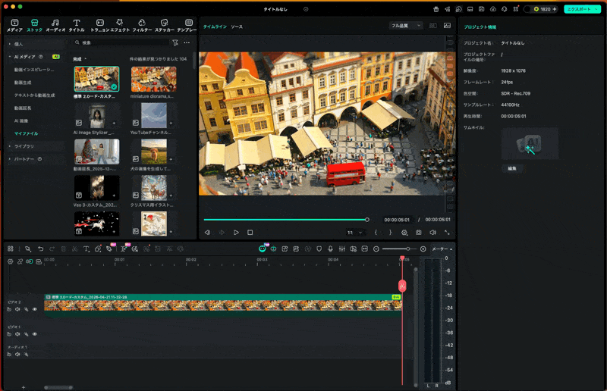Select AI 画像 in sidebar
607x391 pixels.
(21, 120)
